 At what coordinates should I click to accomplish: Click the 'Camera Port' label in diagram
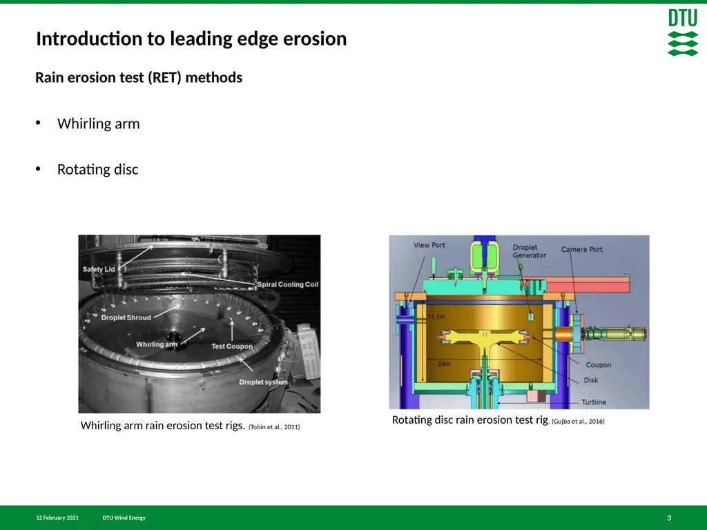pyautogui.click(x=581, y=249)
